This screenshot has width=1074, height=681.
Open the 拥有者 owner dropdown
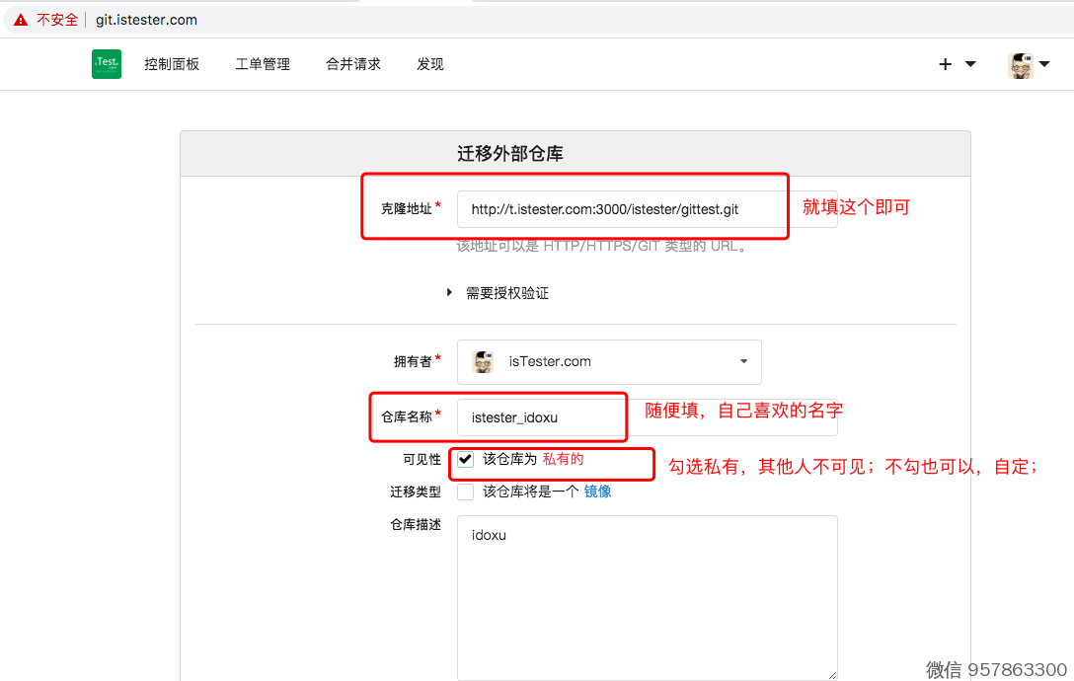[x=609, y=362]
